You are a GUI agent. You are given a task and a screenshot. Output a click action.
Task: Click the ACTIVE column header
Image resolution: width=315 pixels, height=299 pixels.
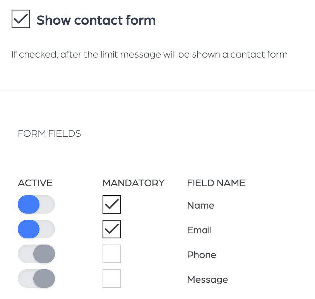[35, 183]
